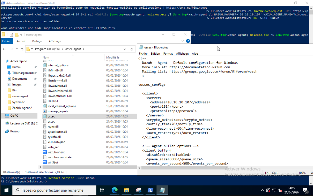Image resolution: width=313 pixels, height=196 pixels.
Task: Click properties checkmark icon in Explorer title bar
Action: 11,35
